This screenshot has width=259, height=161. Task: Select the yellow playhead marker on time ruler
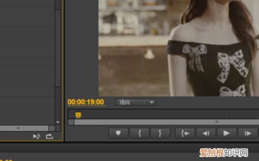[x=78, y=115]
